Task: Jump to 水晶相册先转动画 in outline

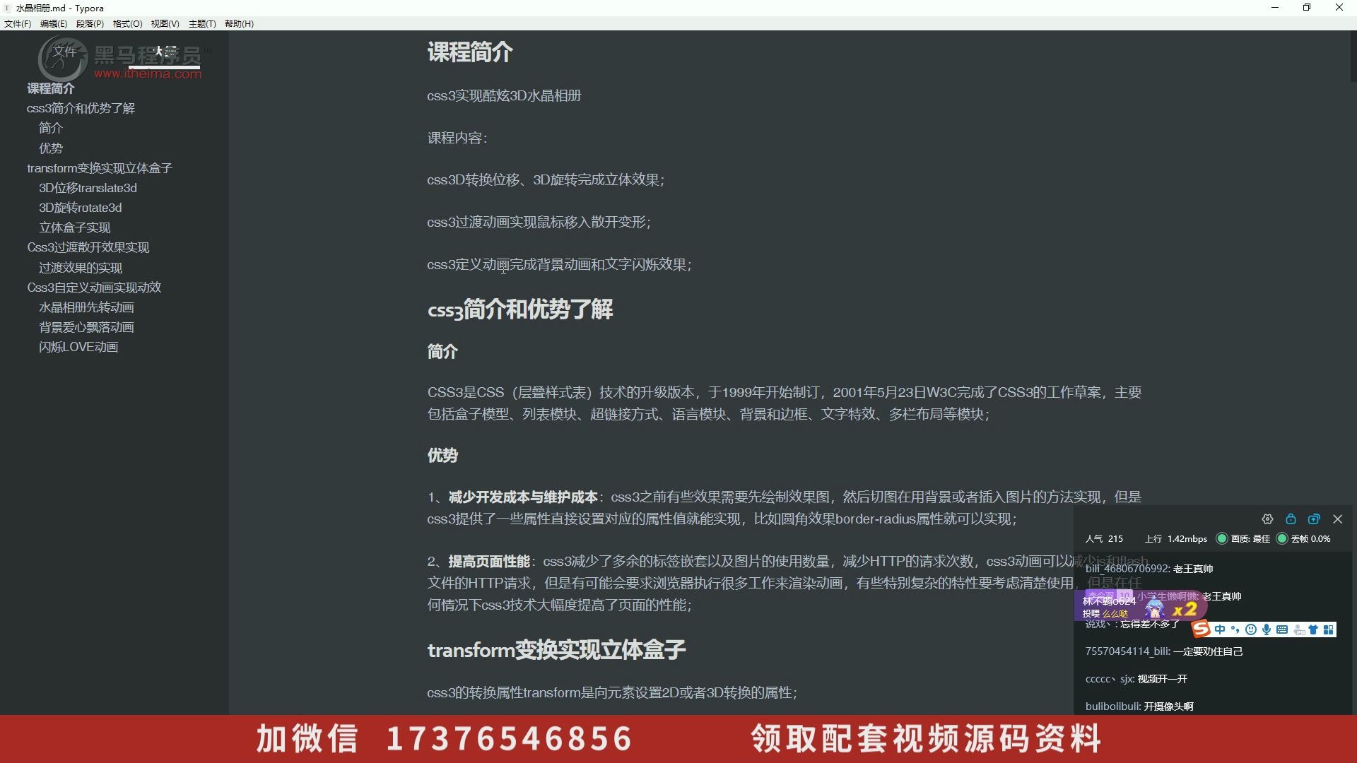Action: click(86, 307)
